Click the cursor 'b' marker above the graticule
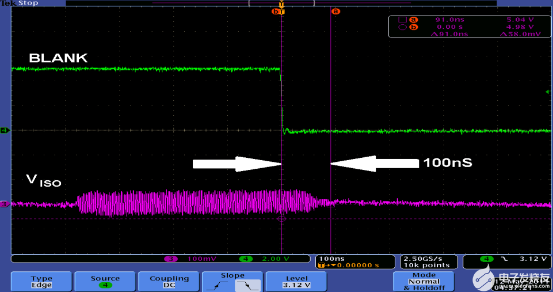 pos(275,12)
